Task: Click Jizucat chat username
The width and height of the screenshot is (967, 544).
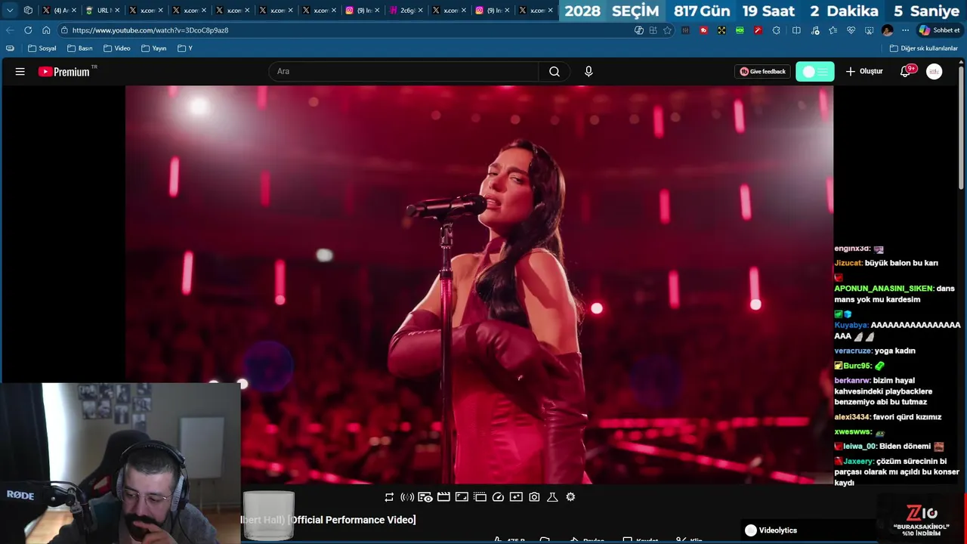Action: pos(848,263)
